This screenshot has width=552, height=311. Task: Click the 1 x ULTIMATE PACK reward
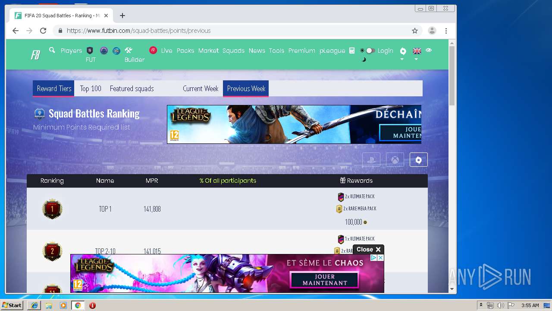click(356, 239)
